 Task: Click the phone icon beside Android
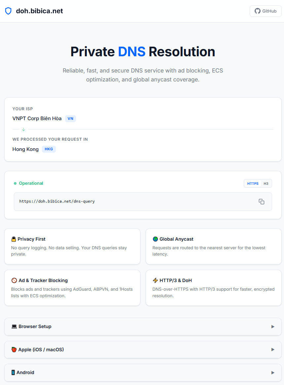coord(13,372)
